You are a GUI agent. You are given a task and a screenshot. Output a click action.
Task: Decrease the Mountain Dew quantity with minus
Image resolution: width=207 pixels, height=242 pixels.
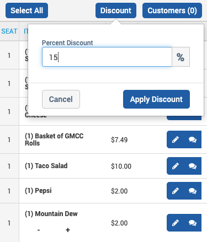pos(39,230)
